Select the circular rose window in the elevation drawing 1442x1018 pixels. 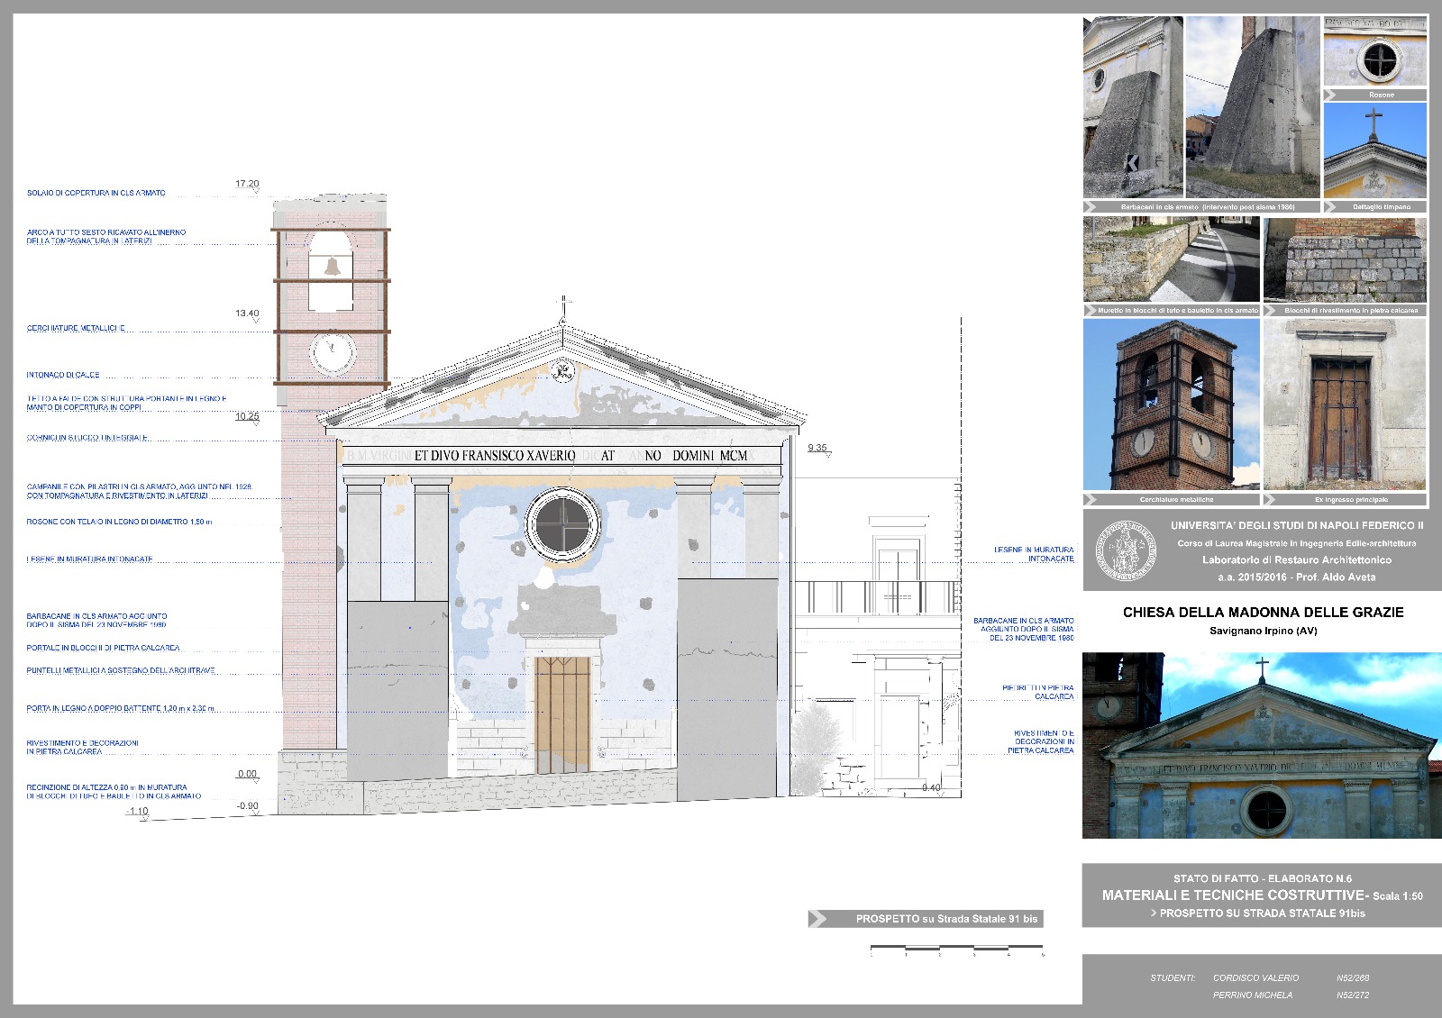pos(563,525)
